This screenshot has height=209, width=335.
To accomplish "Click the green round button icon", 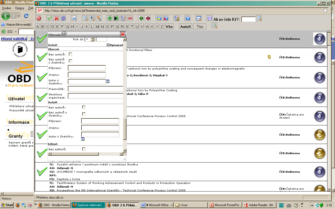I will [141, 18].
